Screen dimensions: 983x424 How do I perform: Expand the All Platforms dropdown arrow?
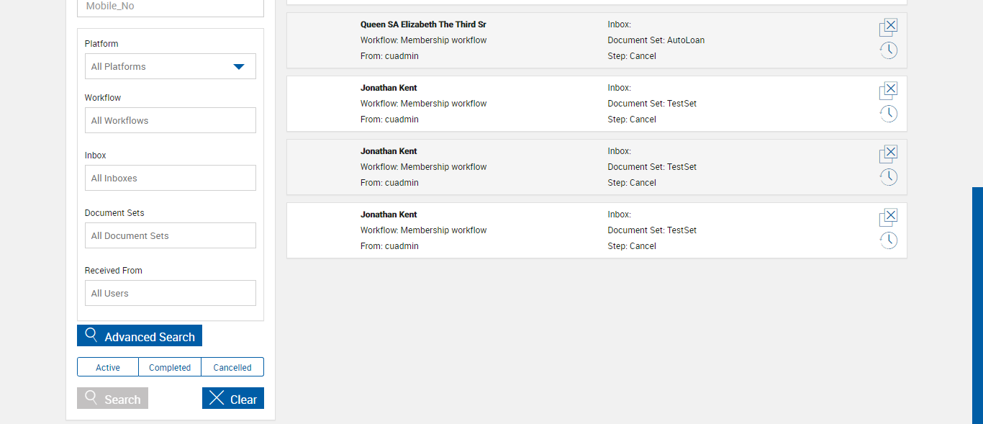(x=239, y=67)
